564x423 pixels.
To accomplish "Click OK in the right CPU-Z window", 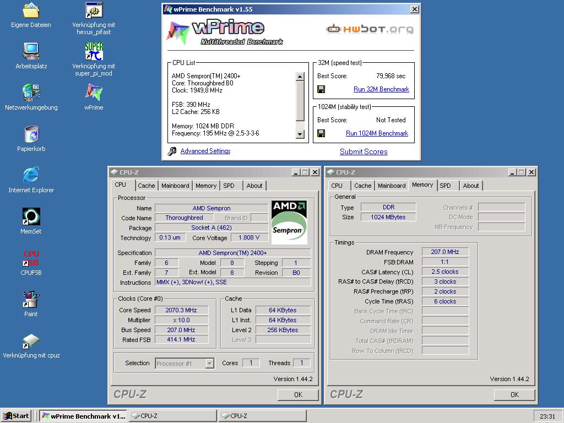I will [x=514, y=394].
